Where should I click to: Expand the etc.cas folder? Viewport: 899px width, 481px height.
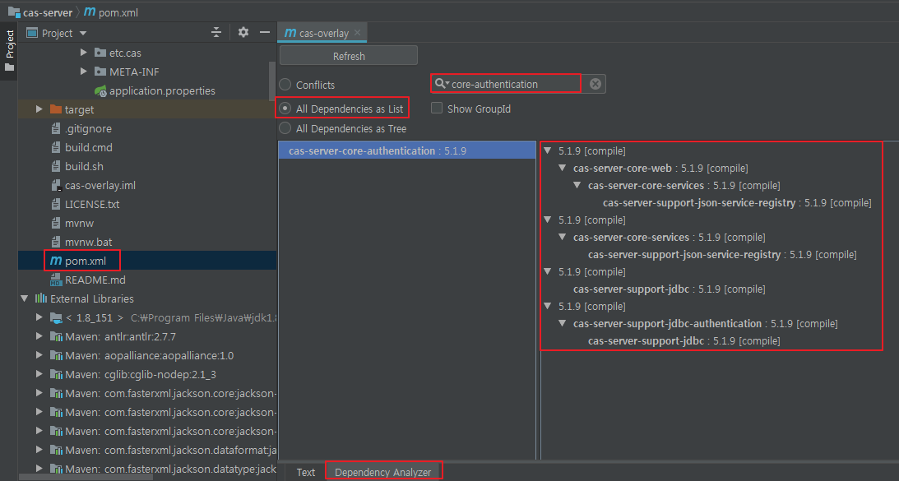(x=84, y=52)
